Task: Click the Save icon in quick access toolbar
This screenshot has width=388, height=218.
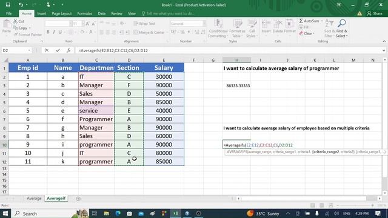Action: tap(8, 5)
